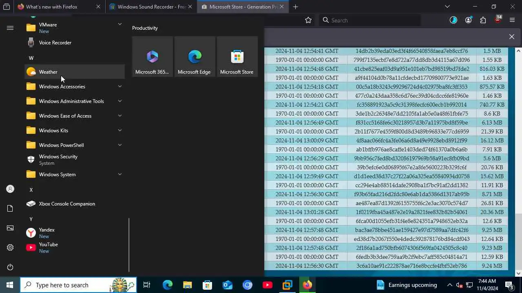522x293 pixels.
Task: Open File Explorer from the taskbar
Action: click(x=188, y=285)
